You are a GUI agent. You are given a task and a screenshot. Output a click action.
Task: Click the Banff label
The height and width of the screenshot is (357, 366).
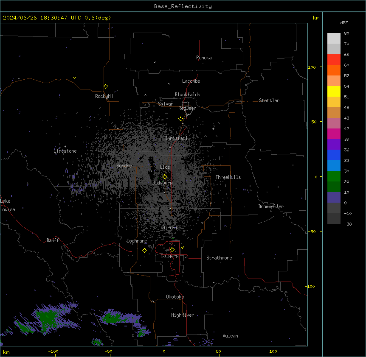tap(53, 240)
